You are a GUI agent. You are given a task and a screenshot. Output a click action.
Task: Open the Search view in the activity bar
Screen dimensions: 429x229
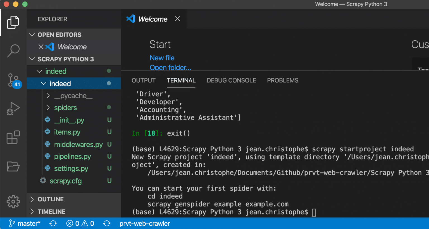pyautogui.click(x=13, y=50)
